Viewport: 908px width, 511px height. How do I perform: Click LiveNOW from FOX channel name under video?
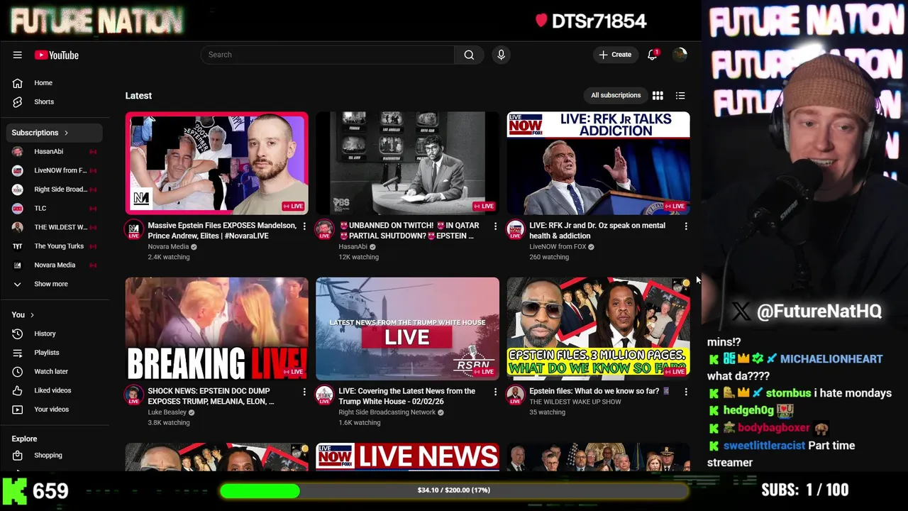coord(558,247)
